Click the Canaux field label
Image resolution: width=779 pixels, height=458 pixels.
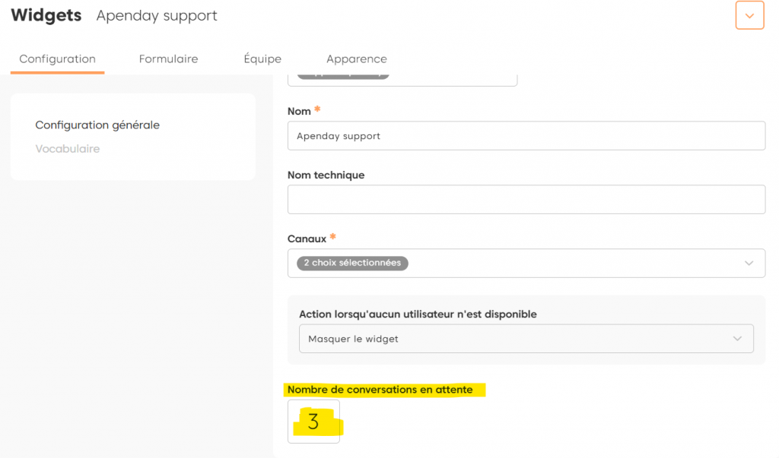coord(307,238)
